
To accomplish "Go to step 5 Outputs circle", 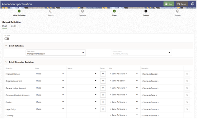I will coord(146,11).
